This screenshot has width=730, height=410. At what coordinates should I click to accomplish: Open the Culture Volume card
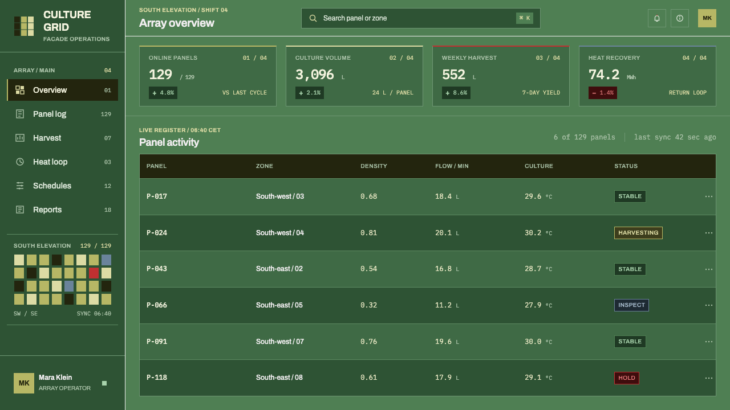coord(354,76)
